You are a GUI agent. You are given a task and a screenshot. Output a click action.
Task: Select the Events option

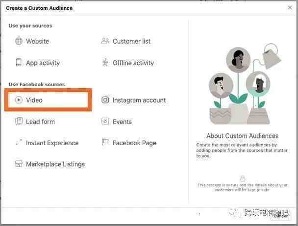[x=117, y=122]
